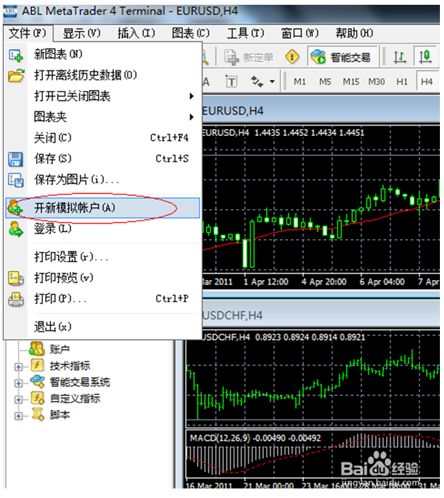Click the yellow diamond alert toolbar icon
Viewport: 444px width, 498px height.
[x=292, y=57]
